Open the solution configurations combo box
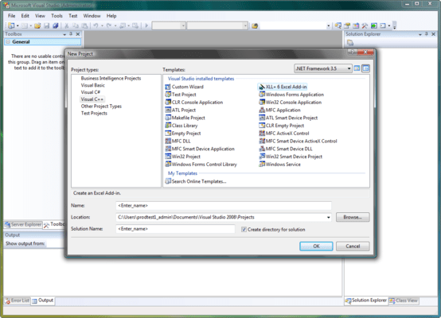Screen dimensions: 441x318 pyautogui.click(x=169, y=26)
